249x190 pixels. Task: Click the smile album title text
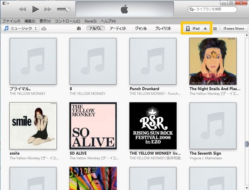point(15,153)
